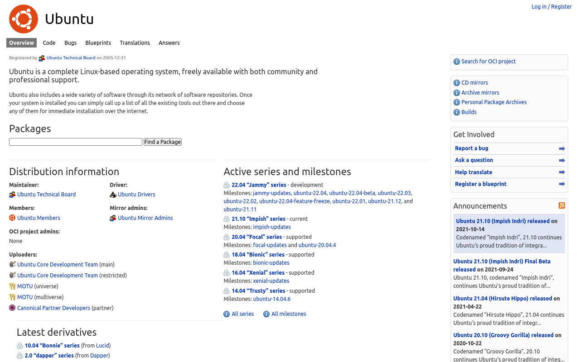
Task: Open Ubuntu Technical Board registrant link
Action: point(71,57)
